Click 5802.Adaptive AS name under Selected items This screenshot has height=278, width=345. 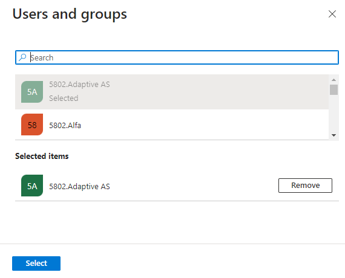pyautogui.click(x=79, y=187)
